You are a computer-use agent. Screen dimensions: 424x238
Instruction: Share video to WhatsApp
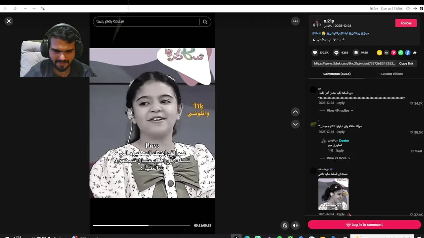click(401, 53)
